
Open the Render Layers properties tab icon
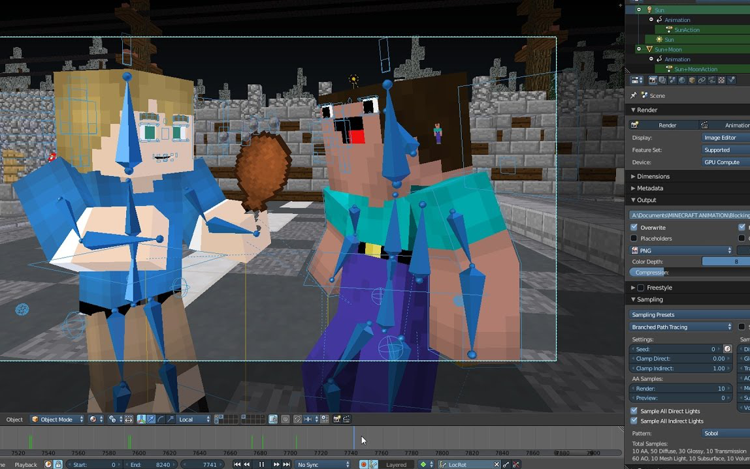(x=662, y=80)
